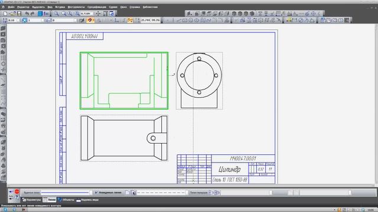
Task: Toggle automatic object creation
Action: click(11, 197)
